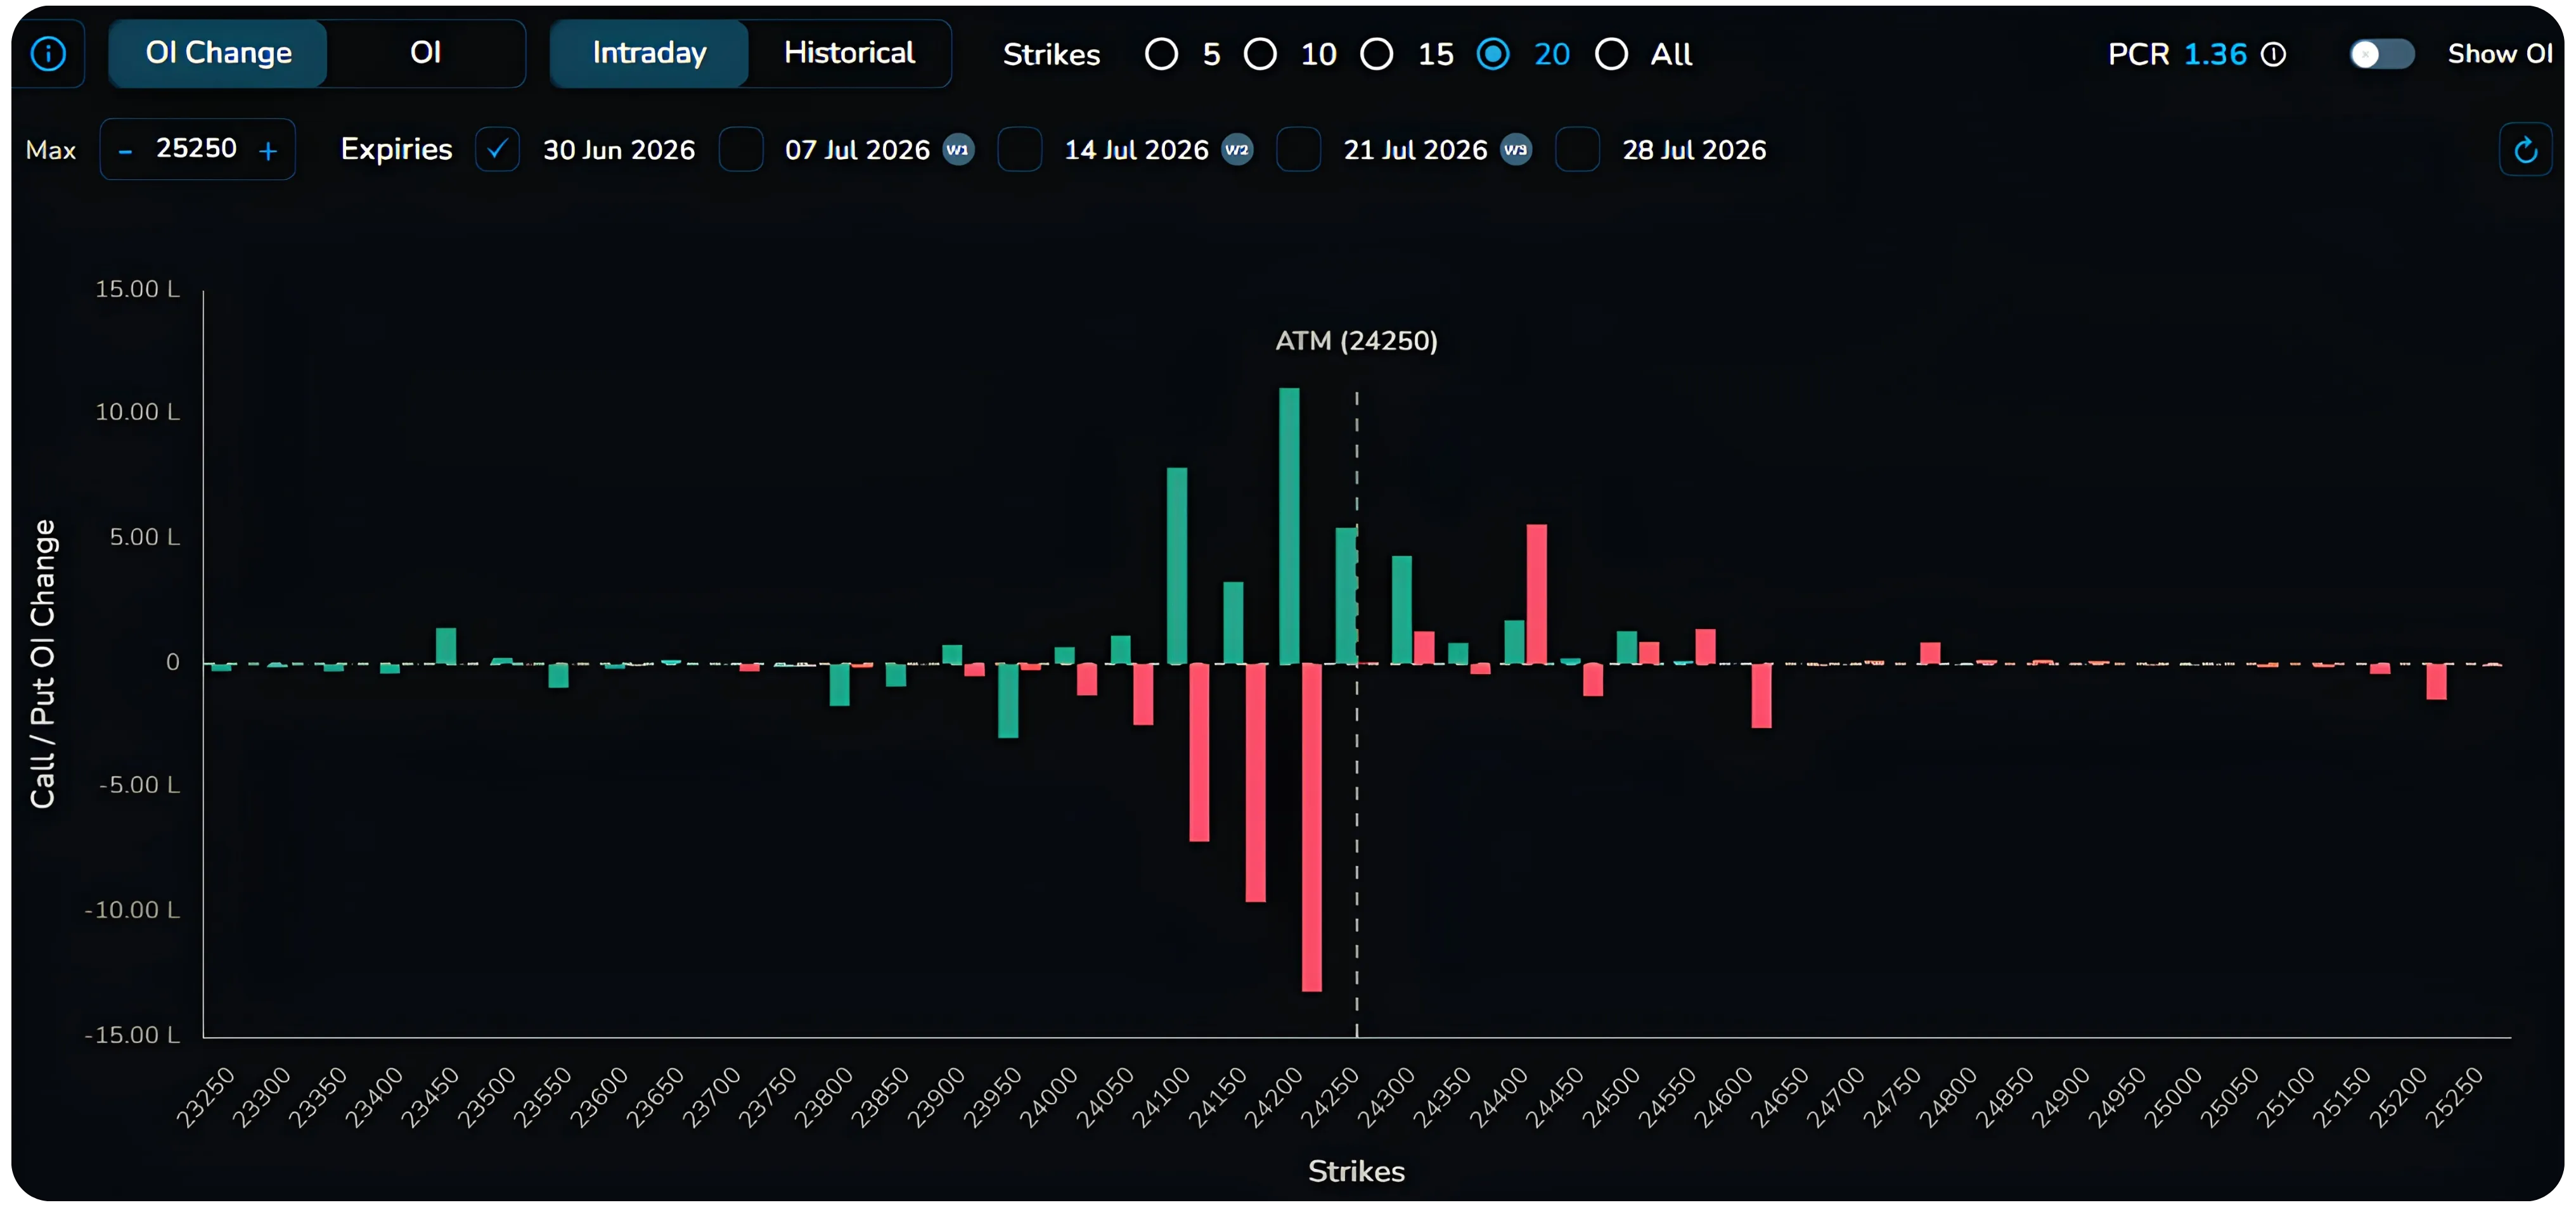Select the Intraday tab

point(649,53)
